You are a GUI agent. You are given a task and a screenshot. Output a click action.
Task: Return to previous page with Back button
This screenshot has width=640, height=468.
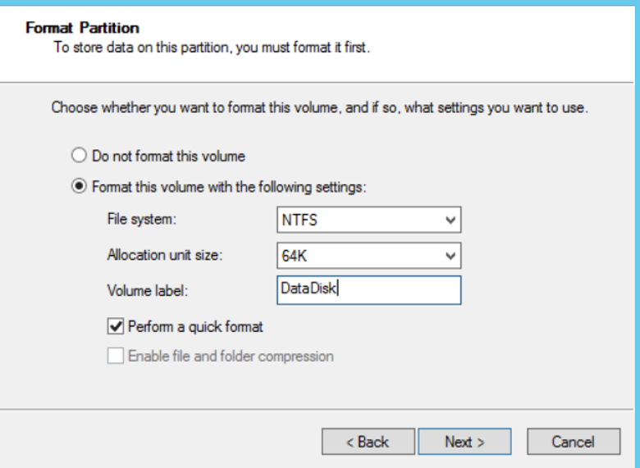pos(368,442)
